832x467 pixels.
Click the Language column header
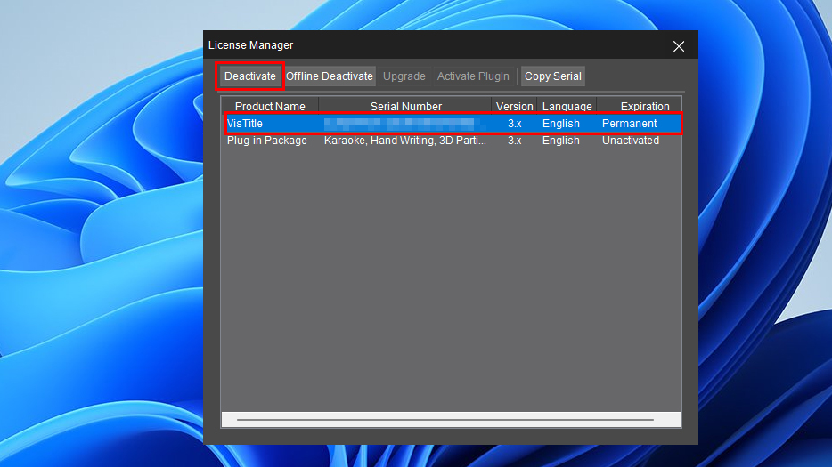pyautogui.click(x=567, y=107)
